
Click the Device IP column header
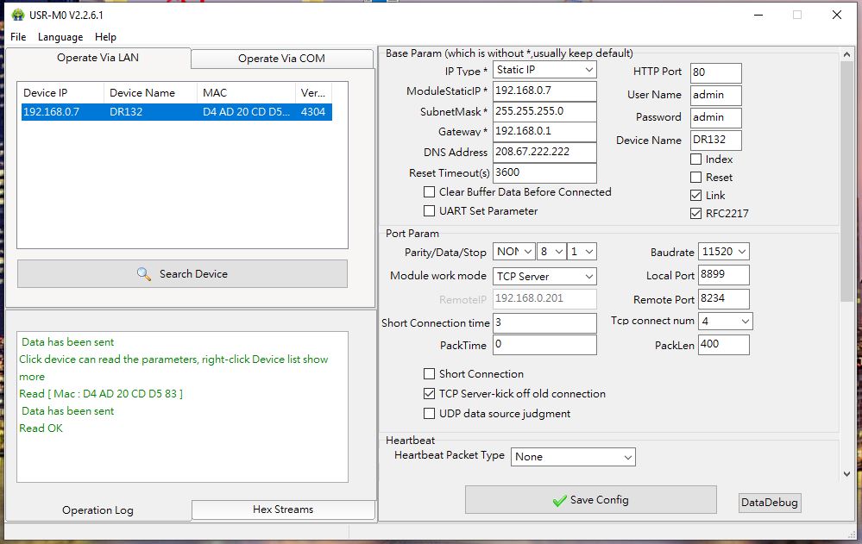tap(61, 93)
